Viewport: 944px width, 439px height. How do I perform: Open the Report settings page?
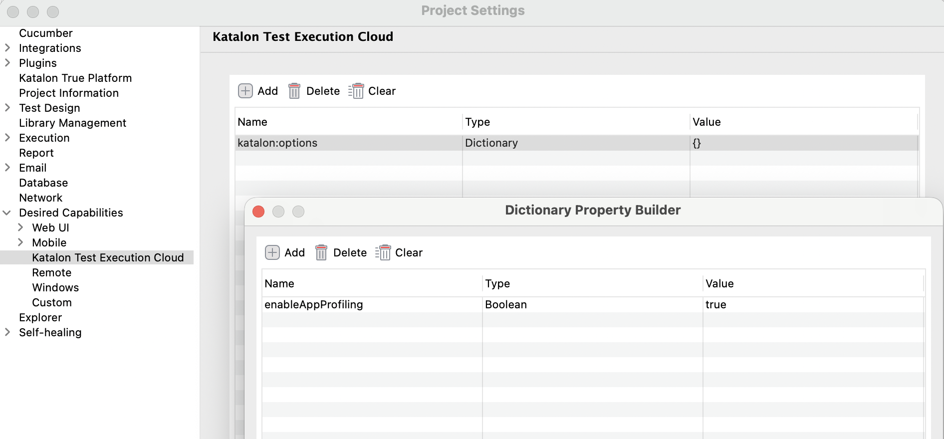pyautogui.click(x=36, y=153)
